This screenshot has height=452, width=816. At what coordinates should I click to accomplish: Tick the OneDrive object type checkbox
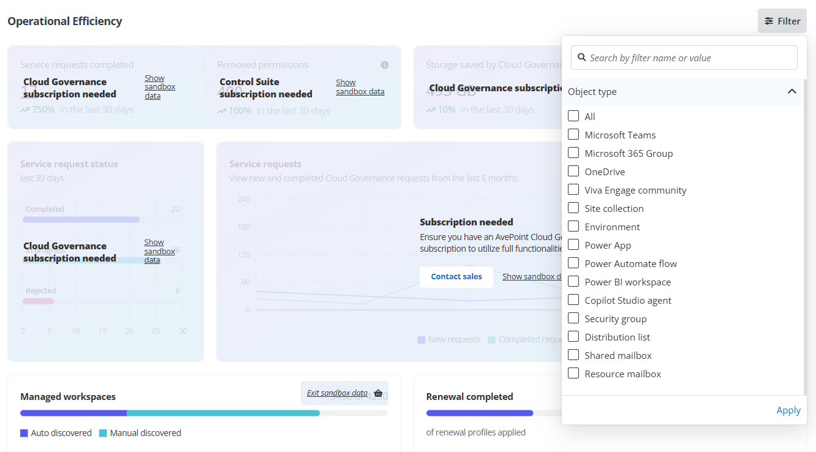(x=573, y=171)
